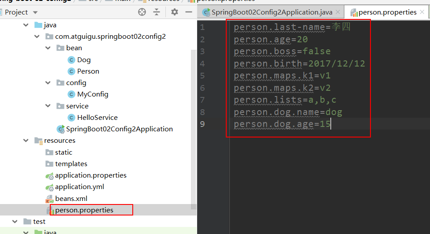Click line number 9 in gutter
This screenshot has height=234, width=430.
(x=202, y=124)
